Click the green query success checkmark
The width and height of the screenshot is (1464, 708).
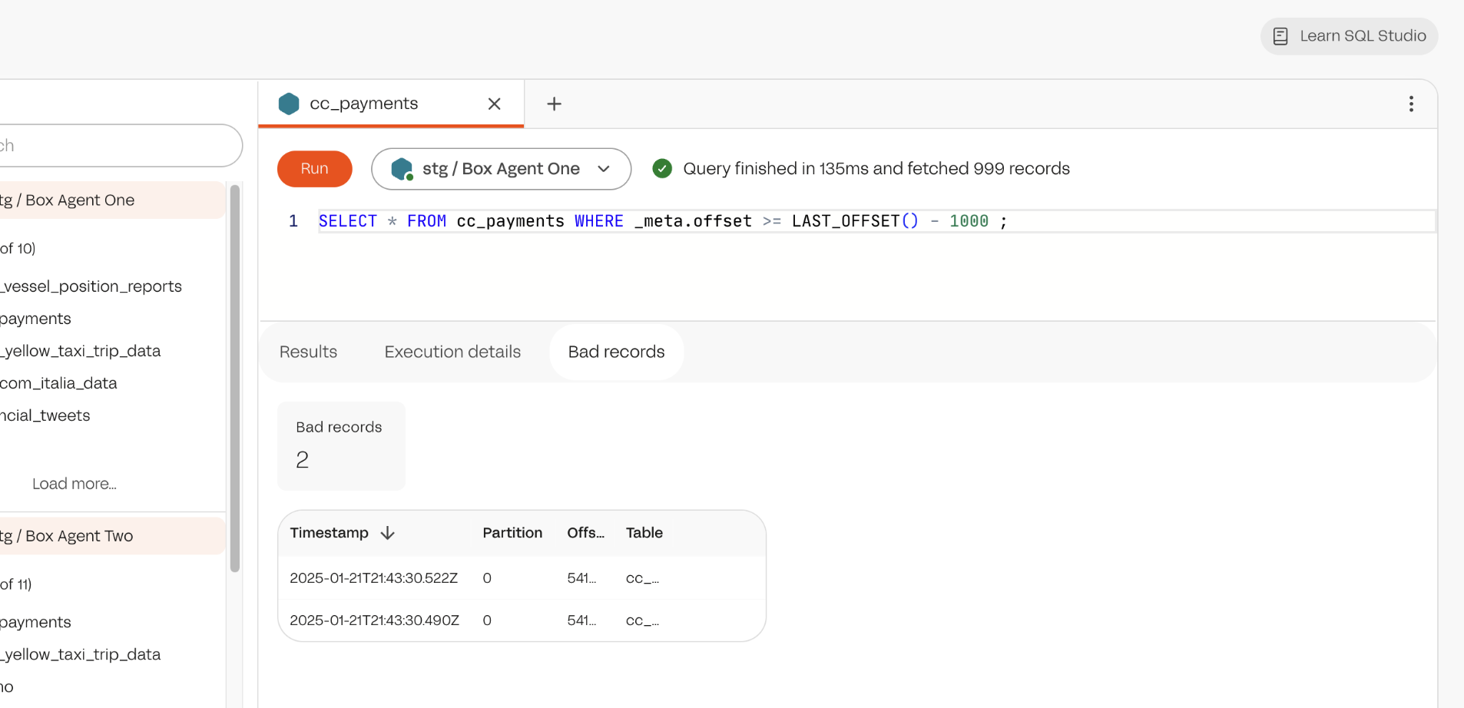coord(661,168)
